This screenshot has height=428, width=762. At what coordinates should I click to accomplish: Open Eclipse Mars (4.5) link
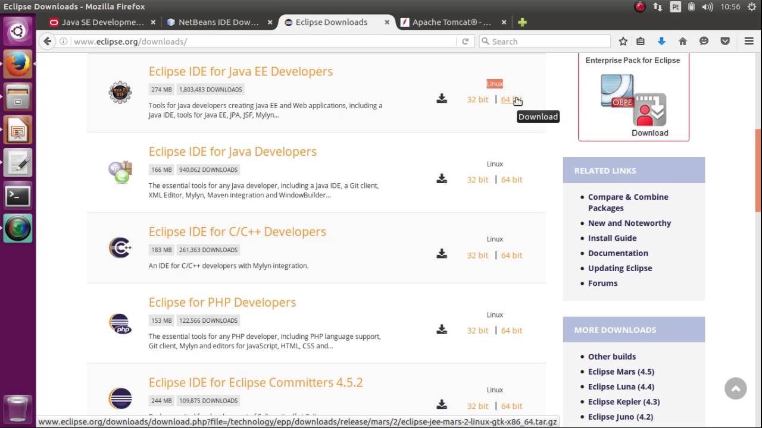[621, 372]
